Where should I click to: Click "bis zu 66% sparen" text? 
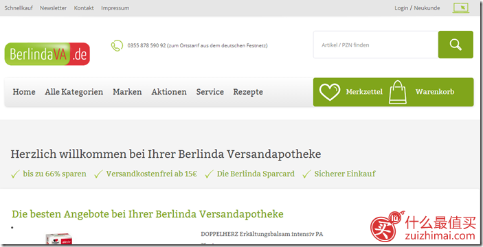pyautogui.click(x=54, y=174)
